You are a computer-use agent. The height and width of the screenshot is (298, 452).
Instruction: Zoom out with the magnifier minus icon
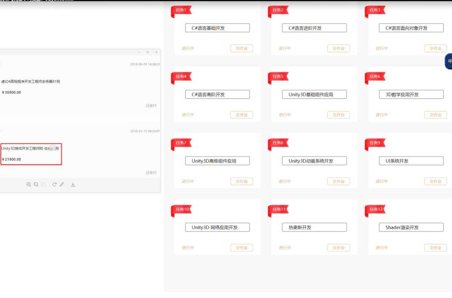click(36, 185)
